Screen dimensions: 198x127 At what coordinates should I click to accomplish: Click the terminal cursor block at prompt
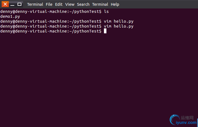point(105,31)
